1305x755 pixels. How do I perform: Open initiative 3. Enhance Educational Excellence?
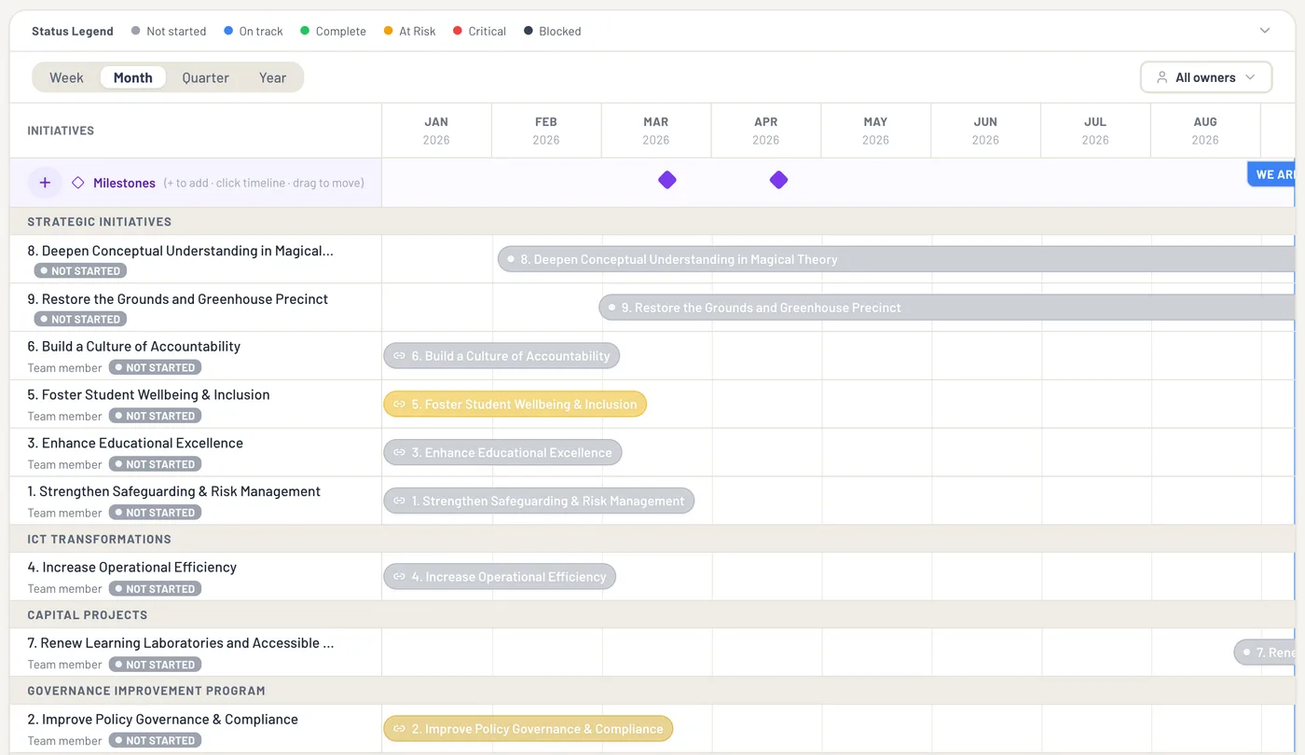click(x=135, y=444)
